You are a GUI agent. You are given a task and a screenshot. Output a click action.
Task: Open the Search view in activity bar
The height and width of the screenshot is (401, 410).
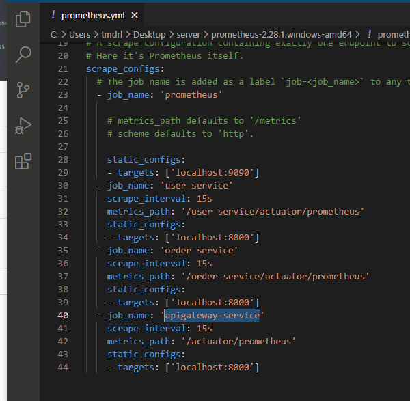(x=23, y=55)
